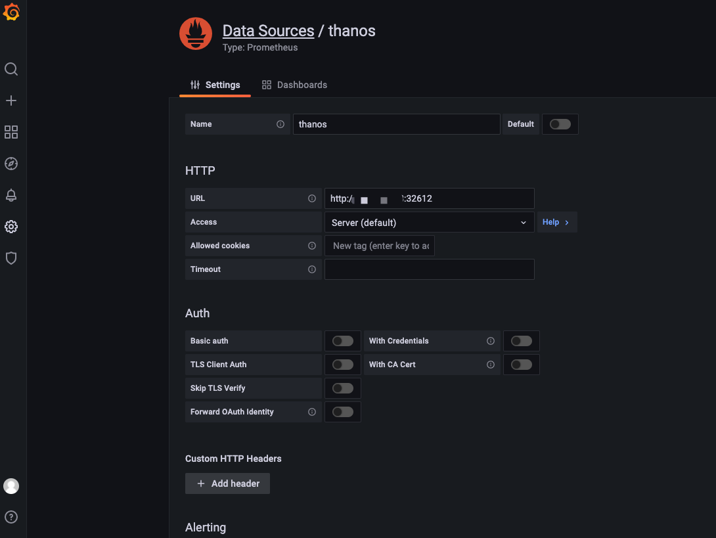Image resolution: width=716 pixels, height=538 pixels.
Task: Click the Name input field containing thanos
Action: pyautogui.click(x=396, y=124)
